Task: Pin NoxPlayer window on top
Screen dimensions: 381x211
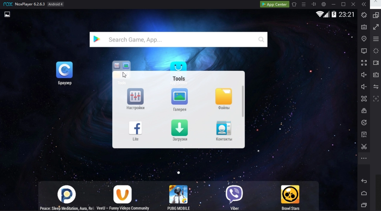Action: (x=314, y=4)
